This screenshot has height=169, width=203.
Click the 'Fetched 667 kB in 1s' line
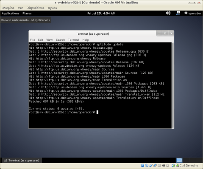coord(56,101)
